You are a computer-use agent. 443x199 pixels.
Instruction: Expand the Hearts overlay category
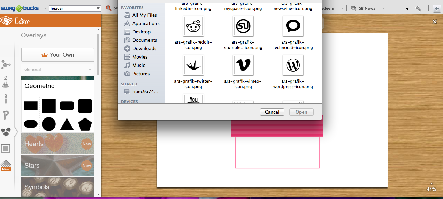pyautogui.click(x=58, y=144)
